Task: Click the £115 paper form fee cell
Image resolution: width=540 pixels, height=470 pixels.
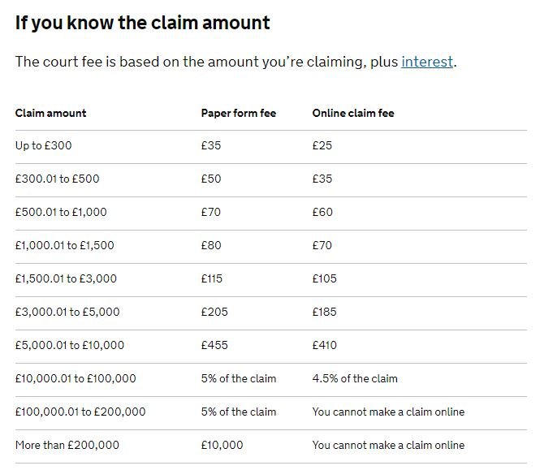Action: 211,278
